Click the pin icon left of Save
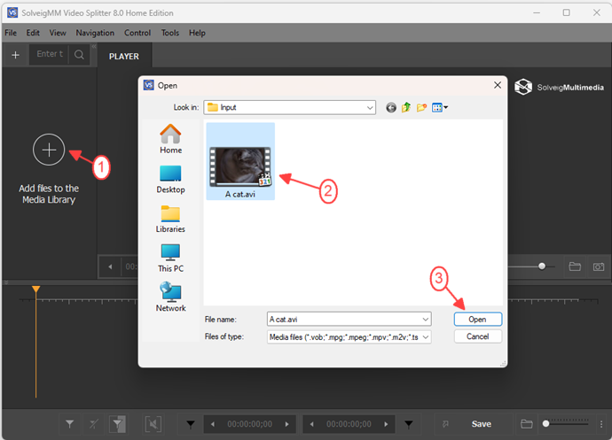 click(445, 424)
